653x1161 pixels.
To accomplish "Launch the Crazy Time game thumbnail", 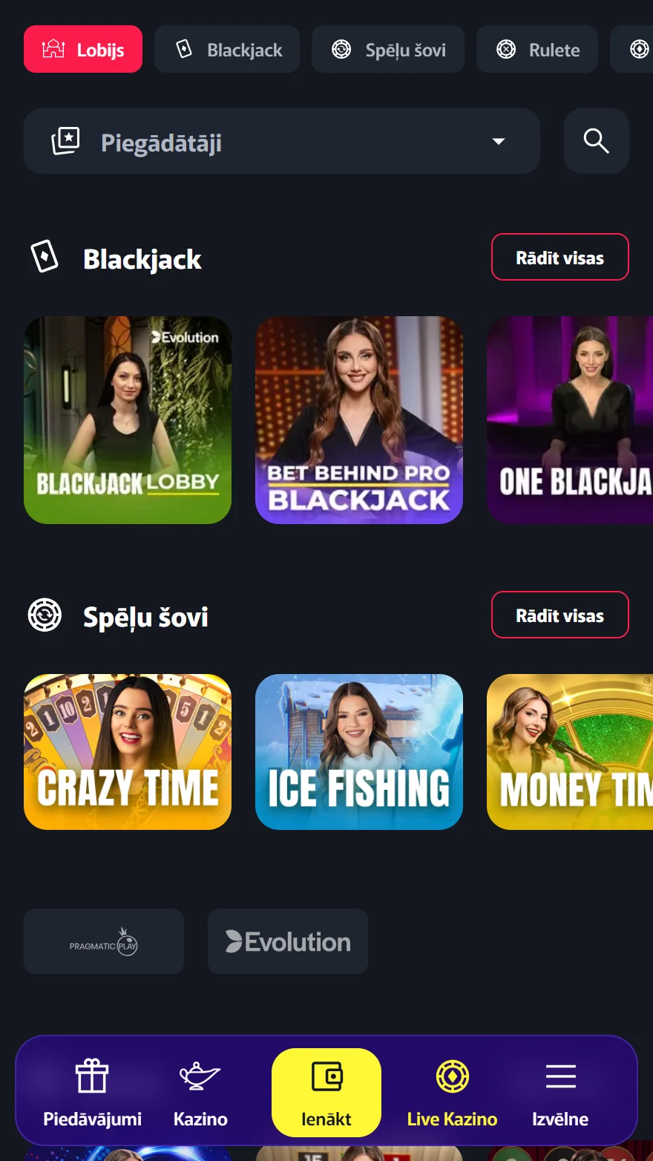I will click(128, 752).
